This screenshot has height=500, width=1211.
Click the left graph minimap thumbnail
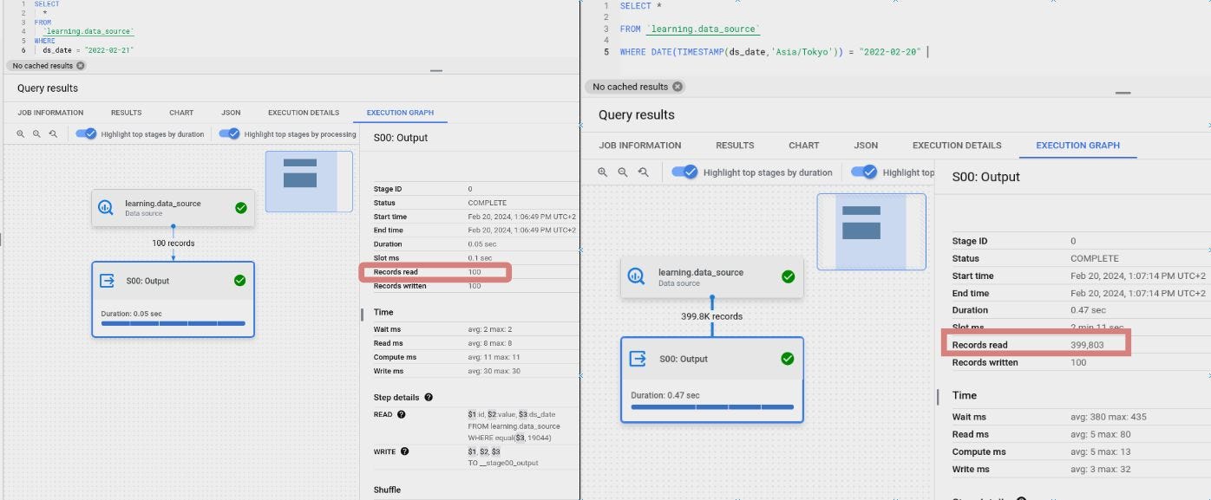point(309,181)
